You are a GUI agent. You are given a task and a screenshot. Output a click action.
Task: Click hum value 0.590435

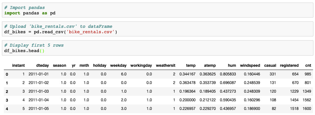228,100
